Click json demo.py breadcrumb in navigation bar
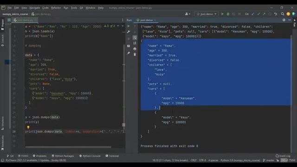Image resolution: width=297 pixels, height=167 pixels. (41, 14)
